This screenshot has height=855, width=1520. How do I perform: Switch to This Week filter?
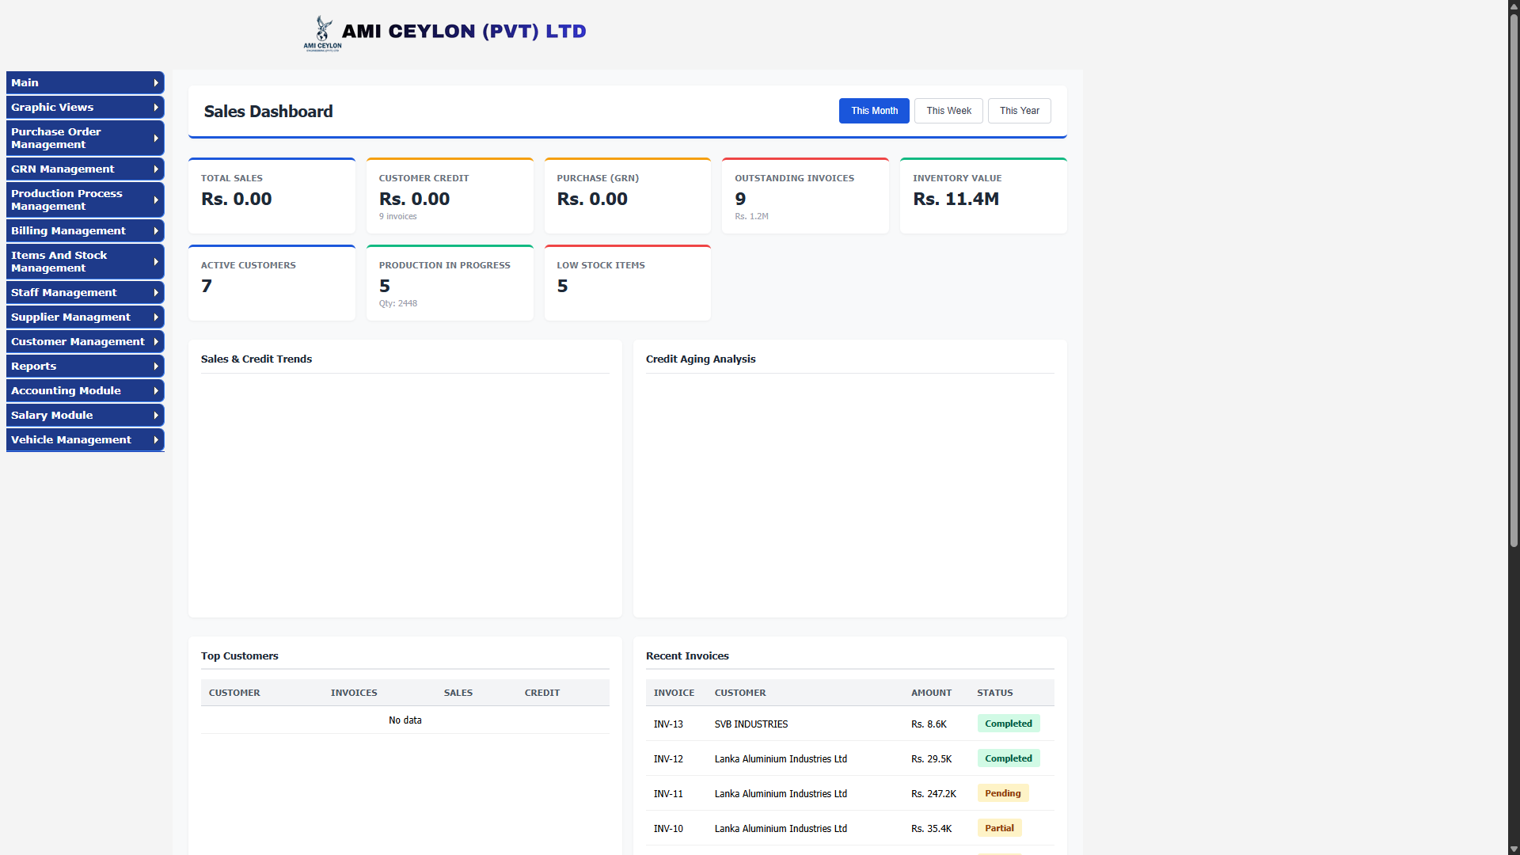pyautogui.click(x=948, y=111)
